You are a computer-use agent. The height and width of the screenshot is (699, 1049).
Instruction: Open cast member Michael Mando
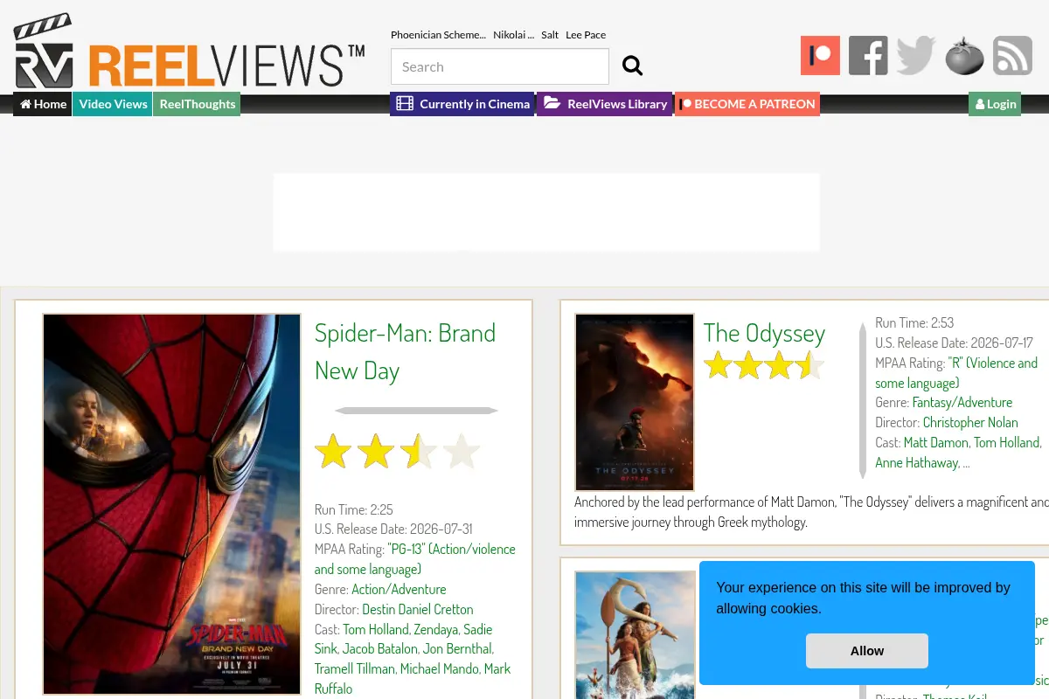pos(439,669)
